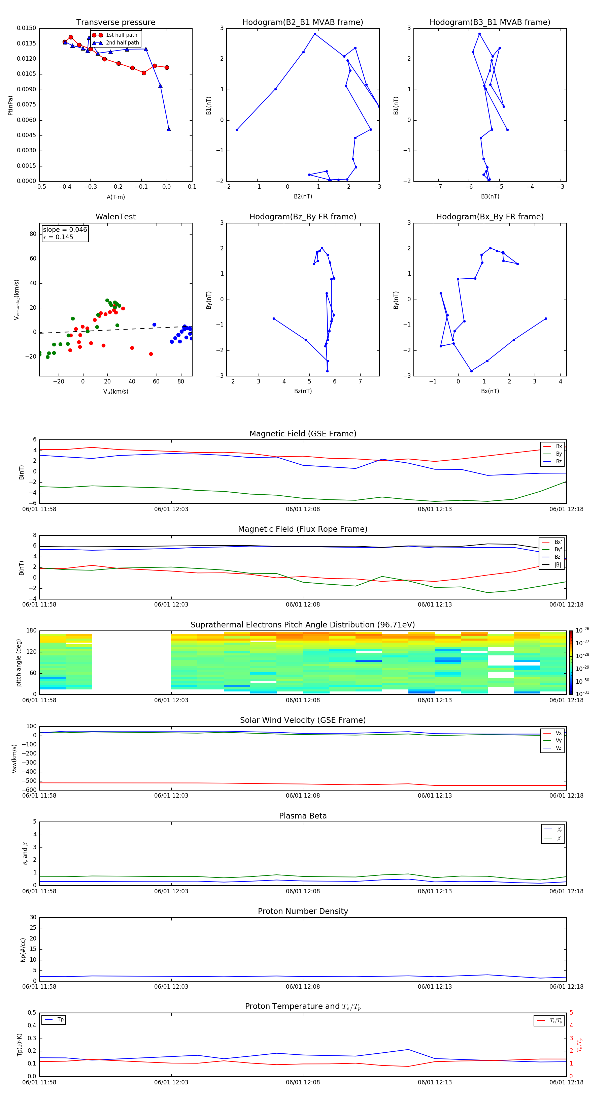
Task: Select Bx' in the Flux Rope legend
Action: 558,542
